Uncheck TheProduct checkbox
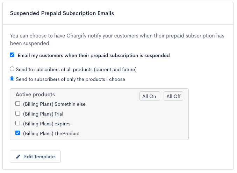Screen dimensions: 237x173 [18, 133]
